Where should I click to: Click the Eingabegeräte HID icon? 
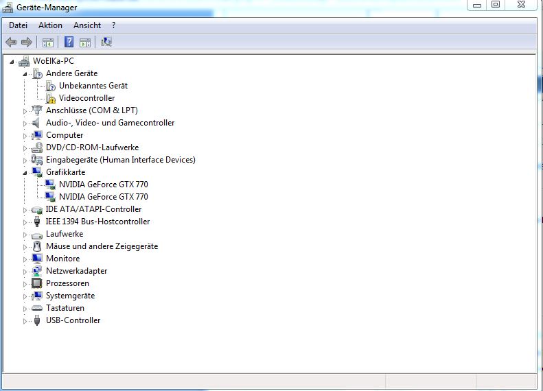pos(36,160)
